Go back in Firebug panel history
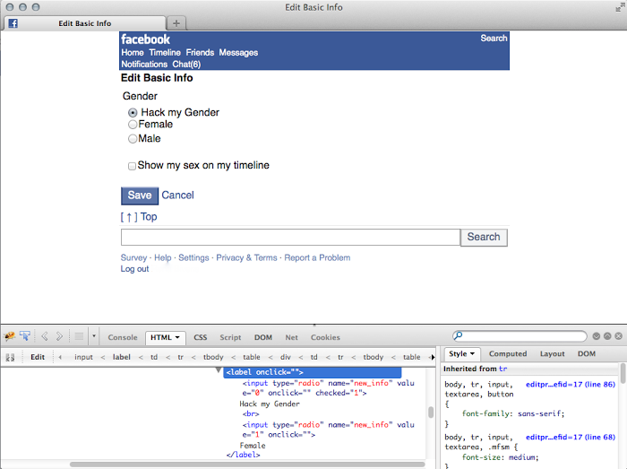This screenshot has height=469, width=627. [45, 337]
